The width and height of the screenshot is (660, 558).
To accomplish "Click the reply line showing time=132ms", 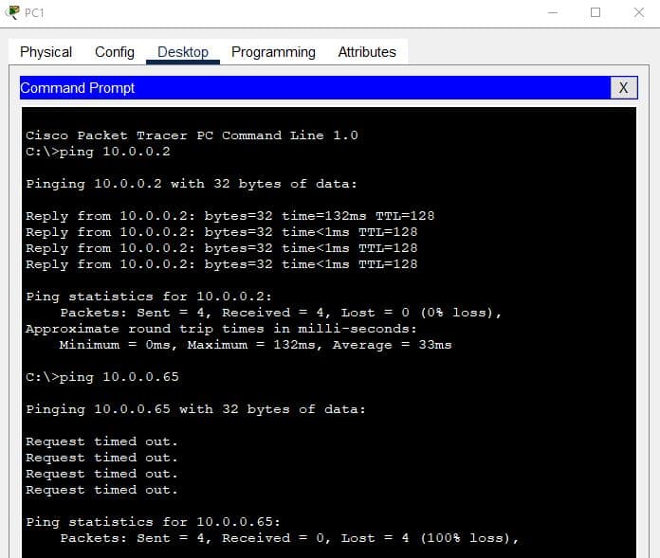I will pos(229,216).
